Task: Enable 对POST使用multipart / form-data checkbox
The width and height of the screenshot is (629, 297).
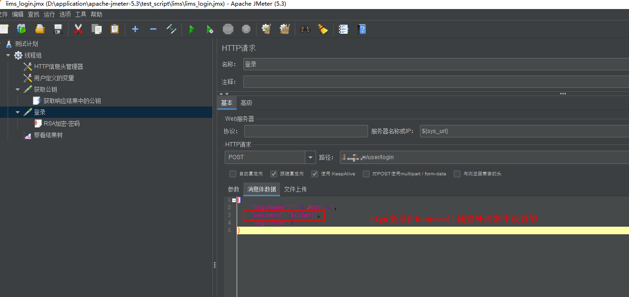Action: (366, 174)
